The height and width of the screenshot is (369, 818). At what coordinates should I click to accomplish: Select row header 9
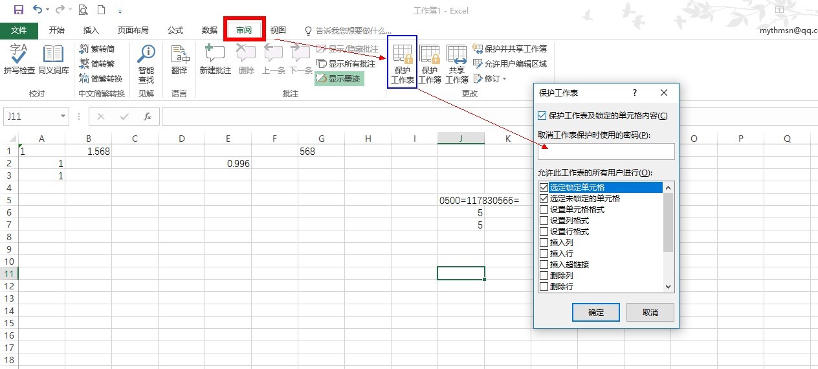coord(9,249)
